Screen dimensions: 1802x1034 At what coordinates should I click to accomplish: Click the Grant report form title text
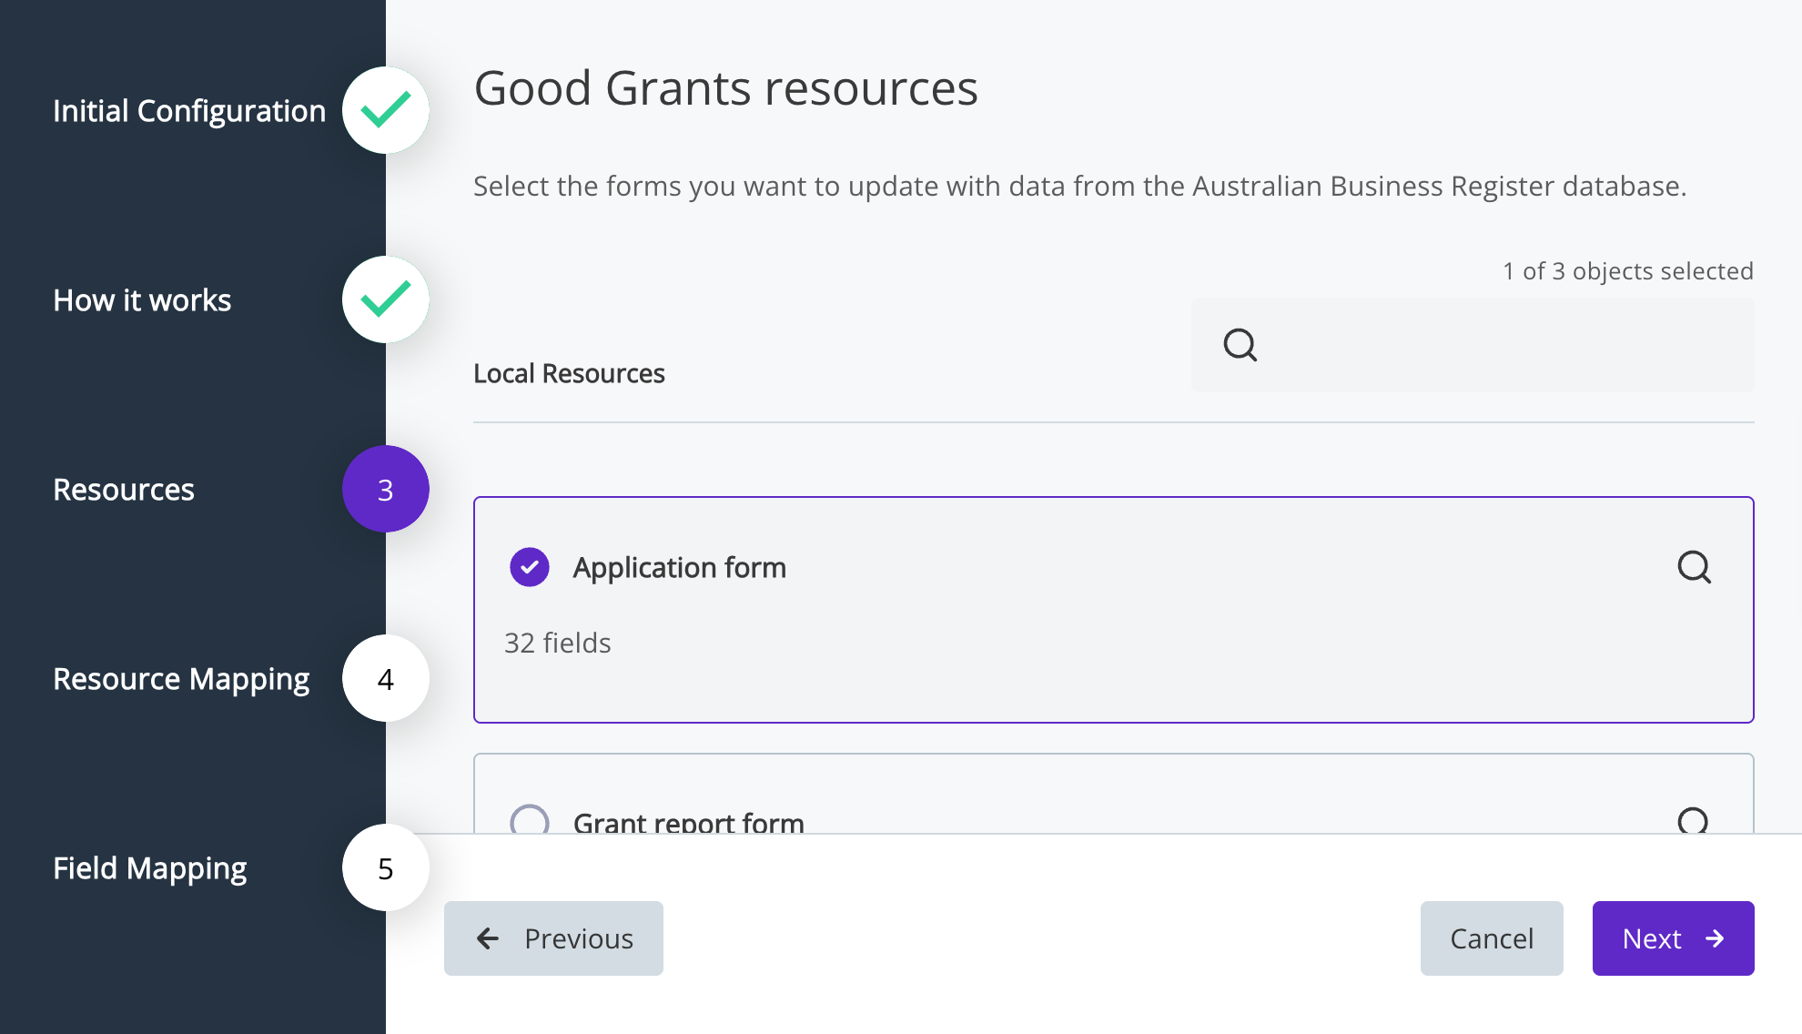(689, 822)
